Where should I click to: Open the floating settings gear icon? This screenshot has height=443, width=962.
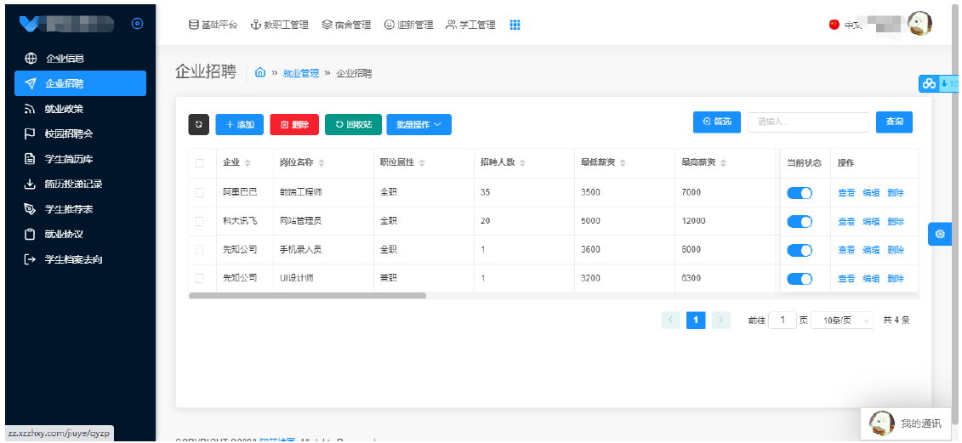coord(940,234)
